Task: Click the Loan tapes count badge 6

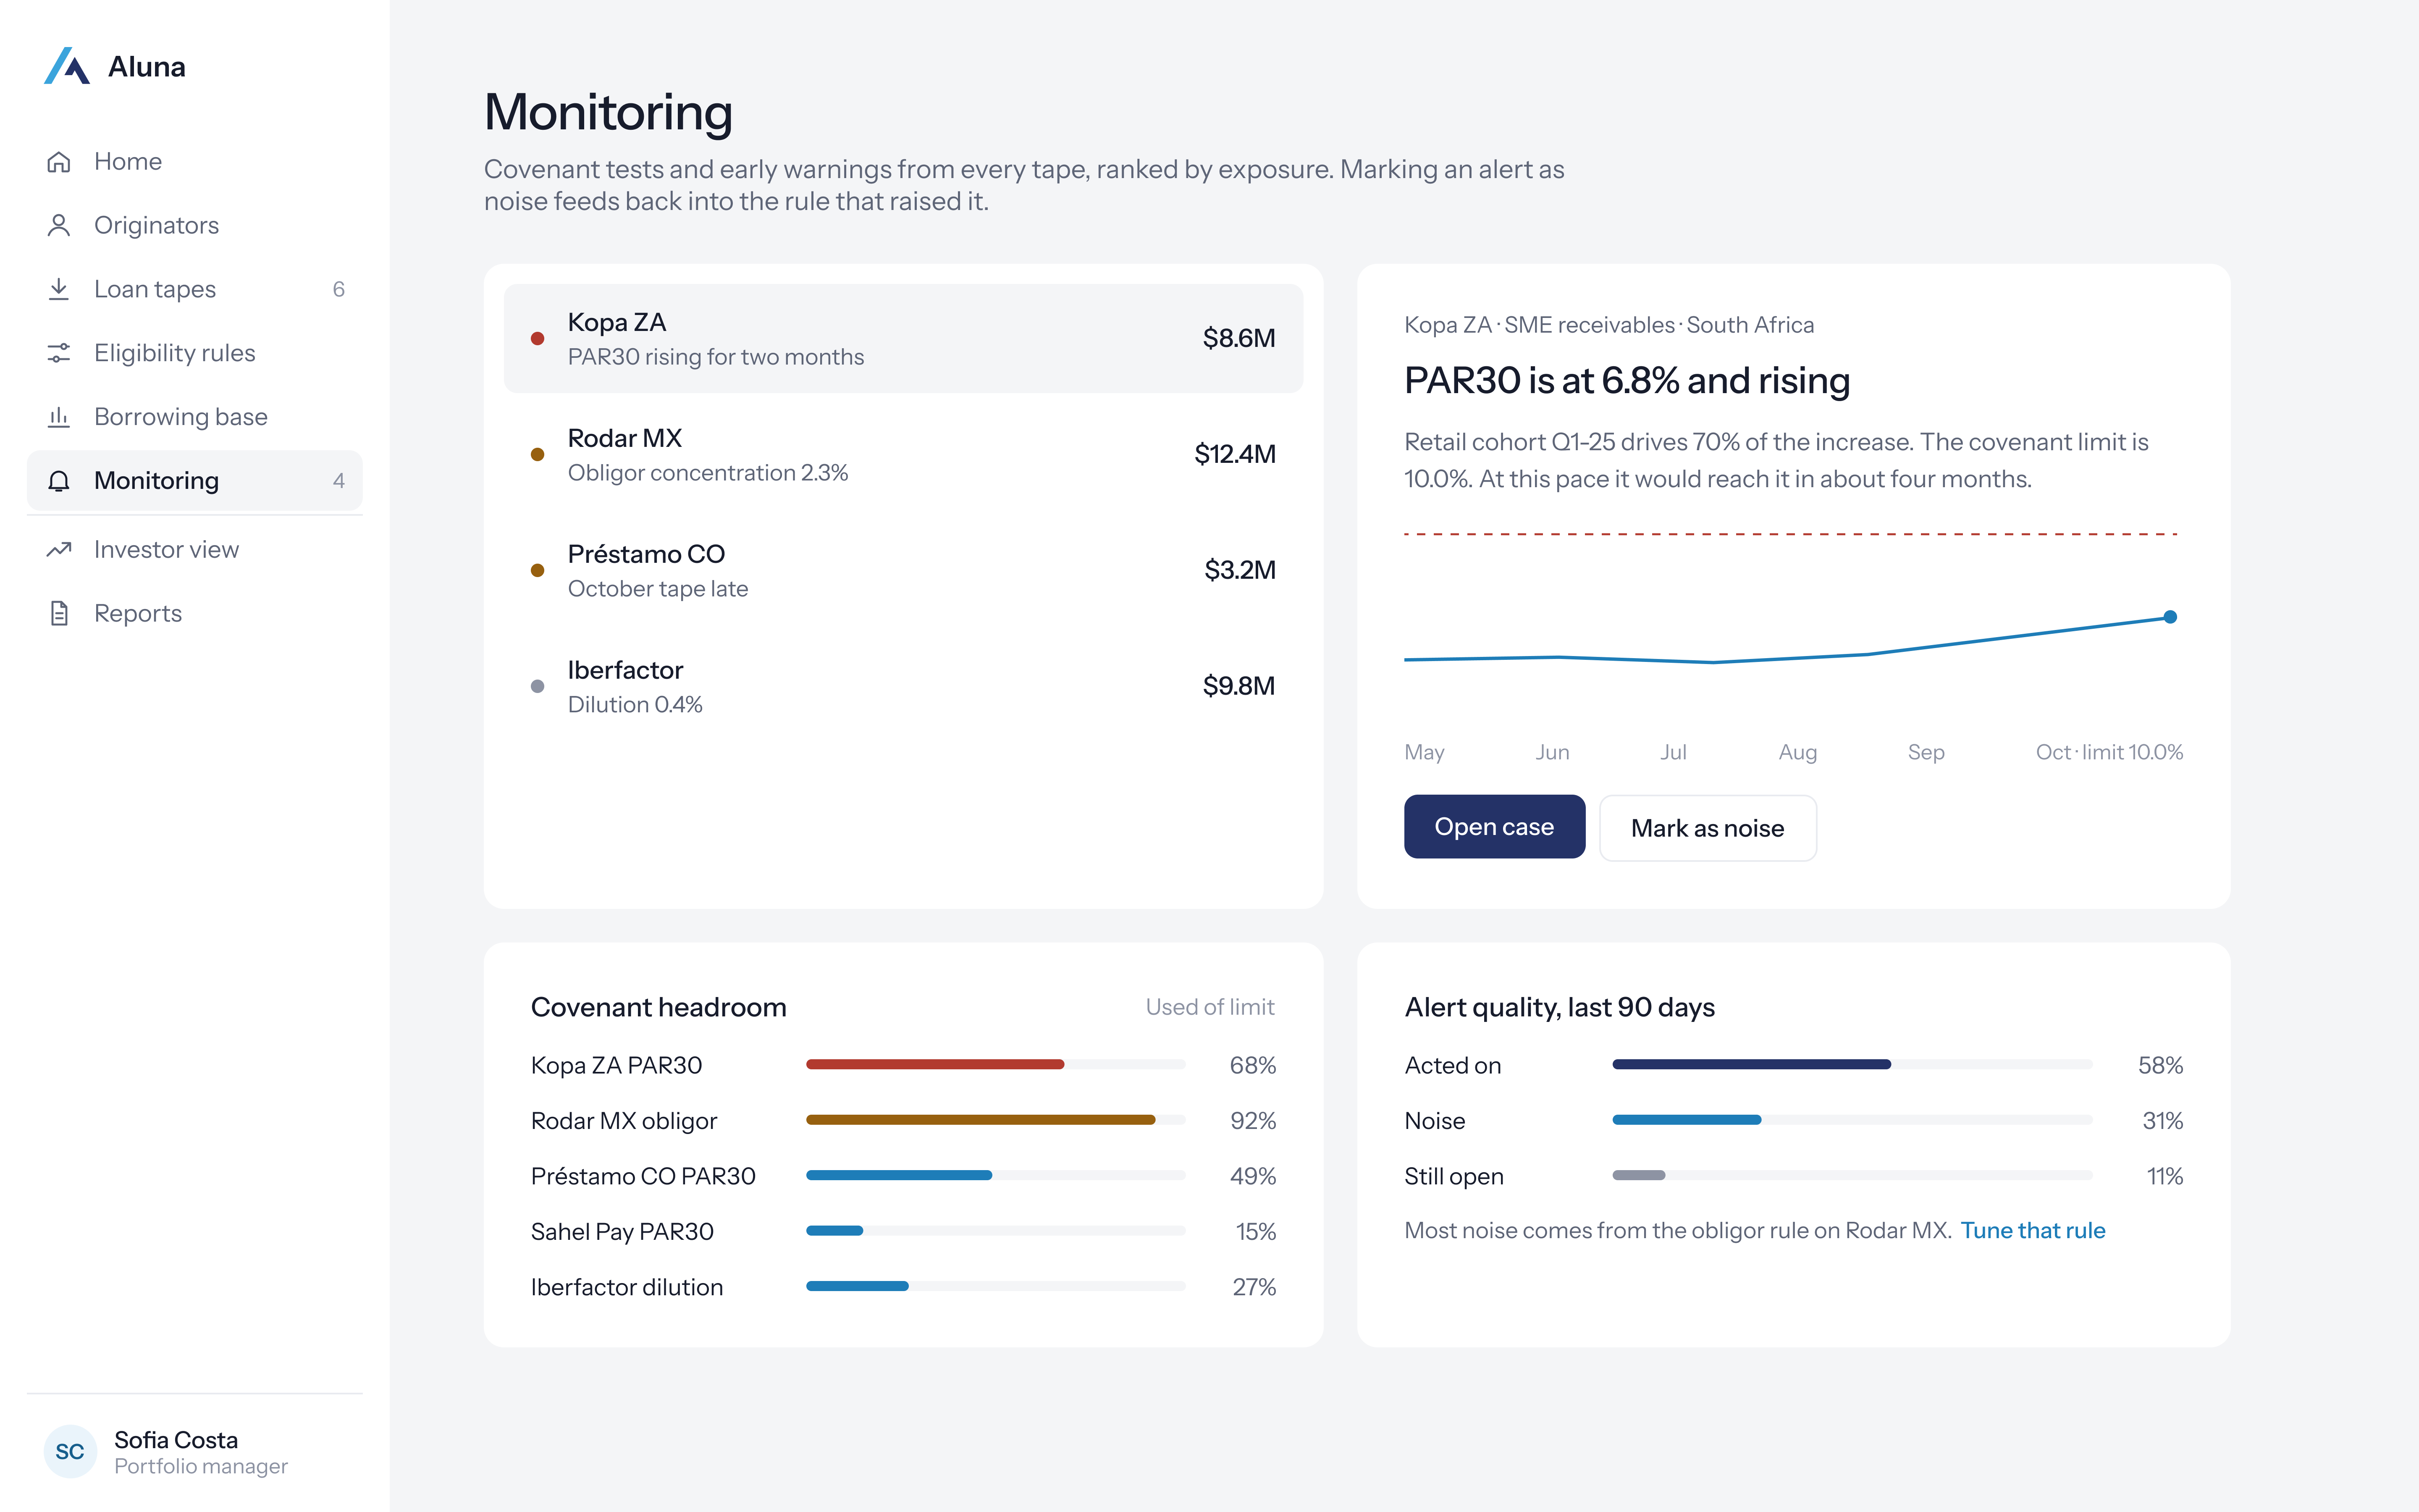Action: pos(339,289)
